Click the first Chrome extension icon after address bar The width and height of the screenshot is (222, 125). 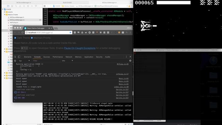pos(75,33)
